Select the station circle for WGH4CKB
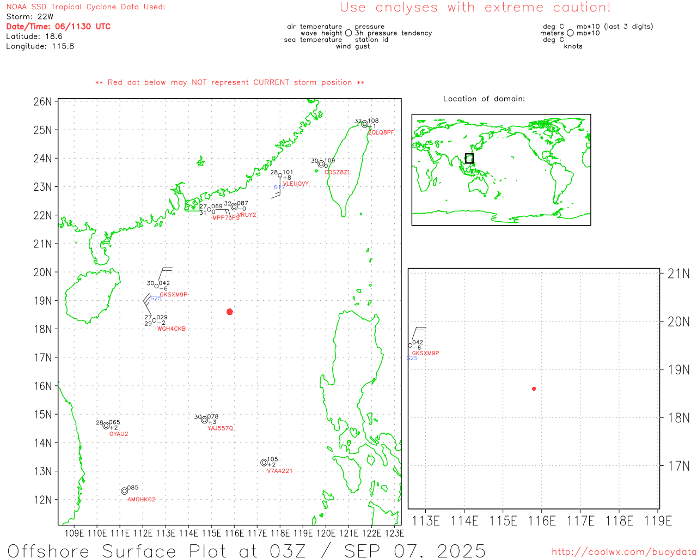Image resolution: width=697 pixels, height=558 pixels. (x=154, y=320)
